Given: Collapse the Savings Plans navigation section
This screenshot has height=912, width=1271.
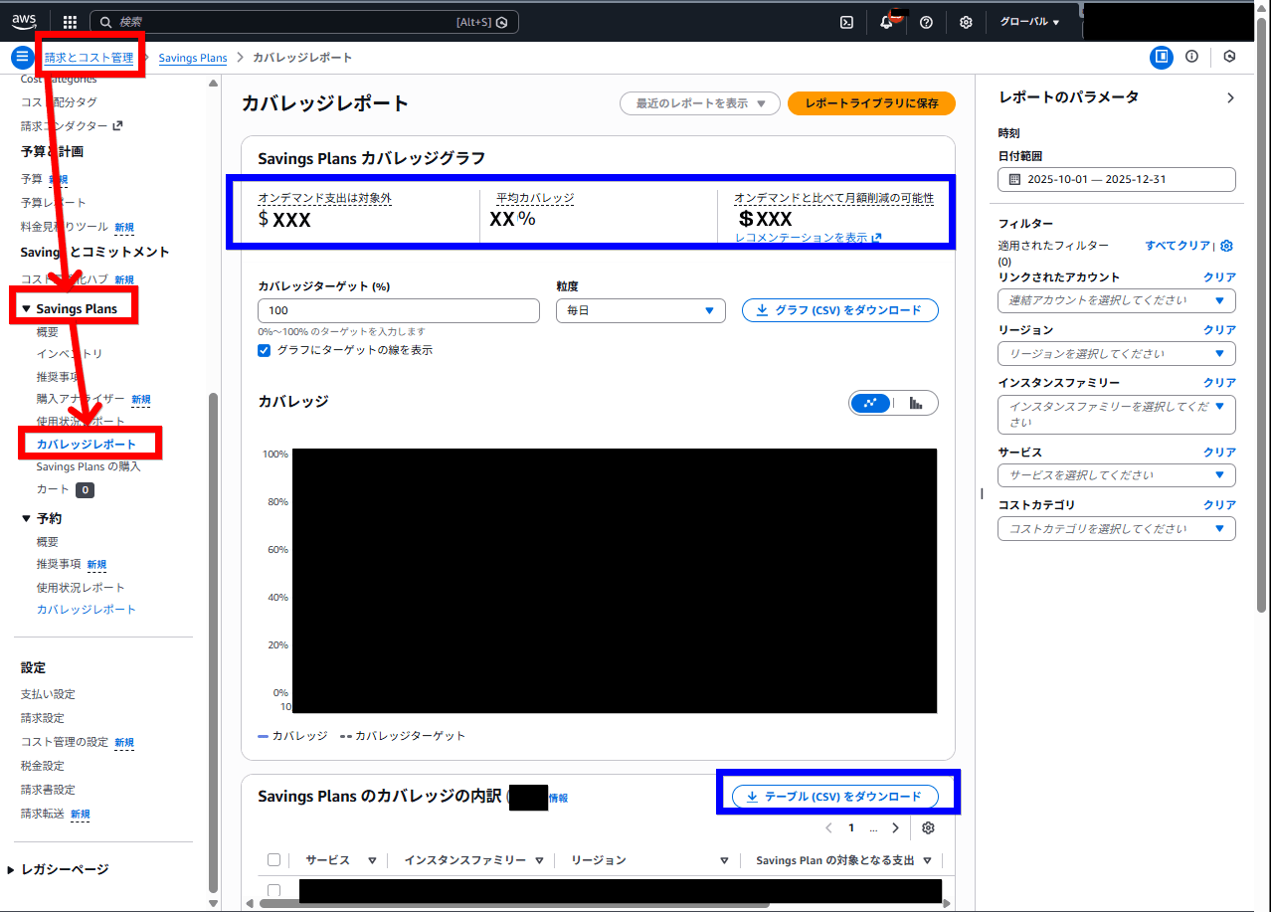Looking at the screenshot, I should coord(27,309).
